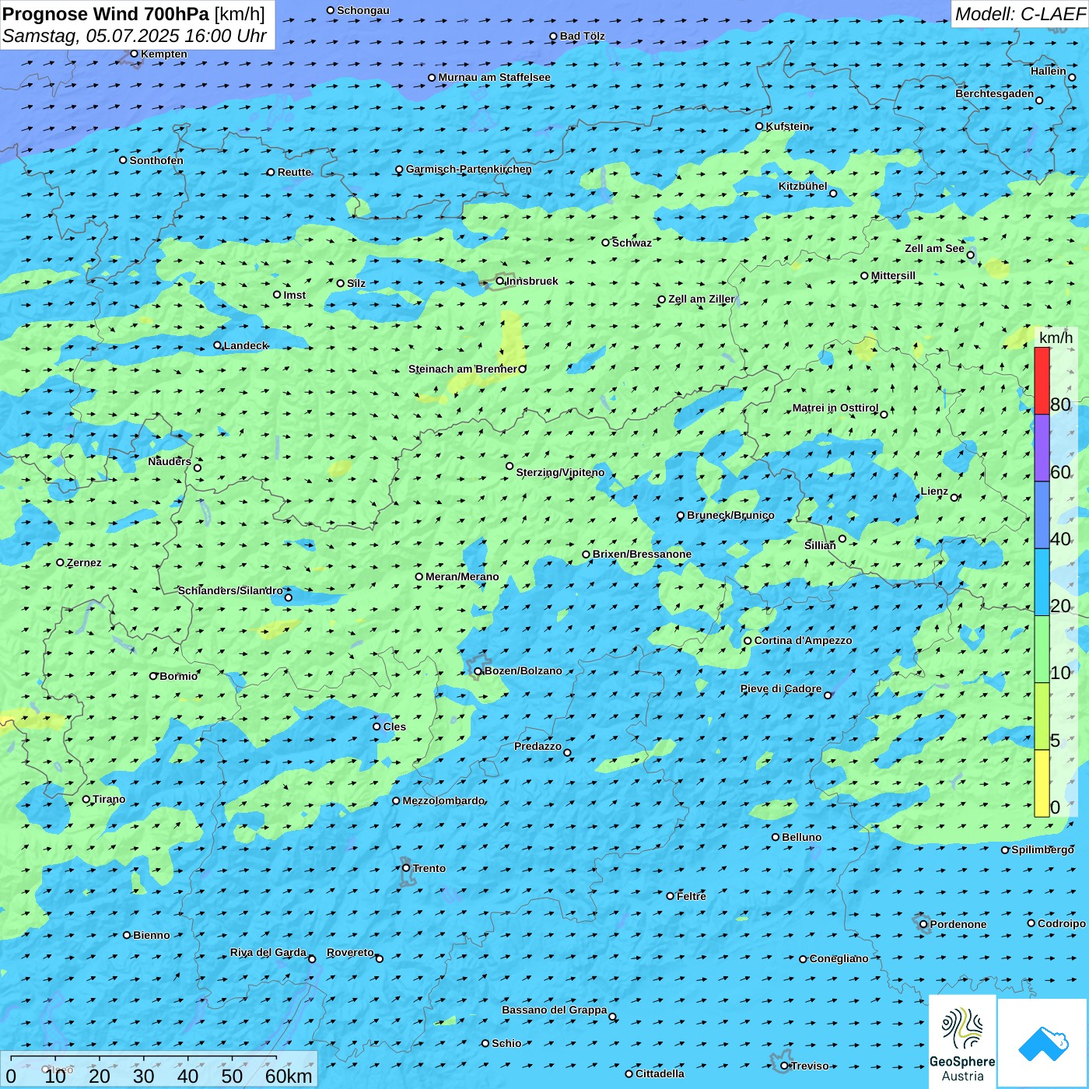Click the Garmisch-Partenkirchen label
The width and height of the screenshot is (1089, 1089).
468,169
